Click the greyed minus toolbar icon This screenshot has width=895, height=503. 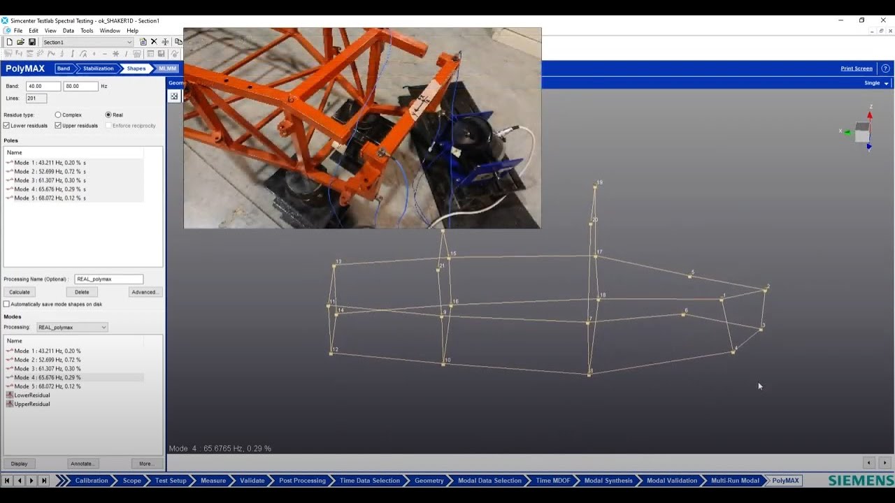click(105, 54)
